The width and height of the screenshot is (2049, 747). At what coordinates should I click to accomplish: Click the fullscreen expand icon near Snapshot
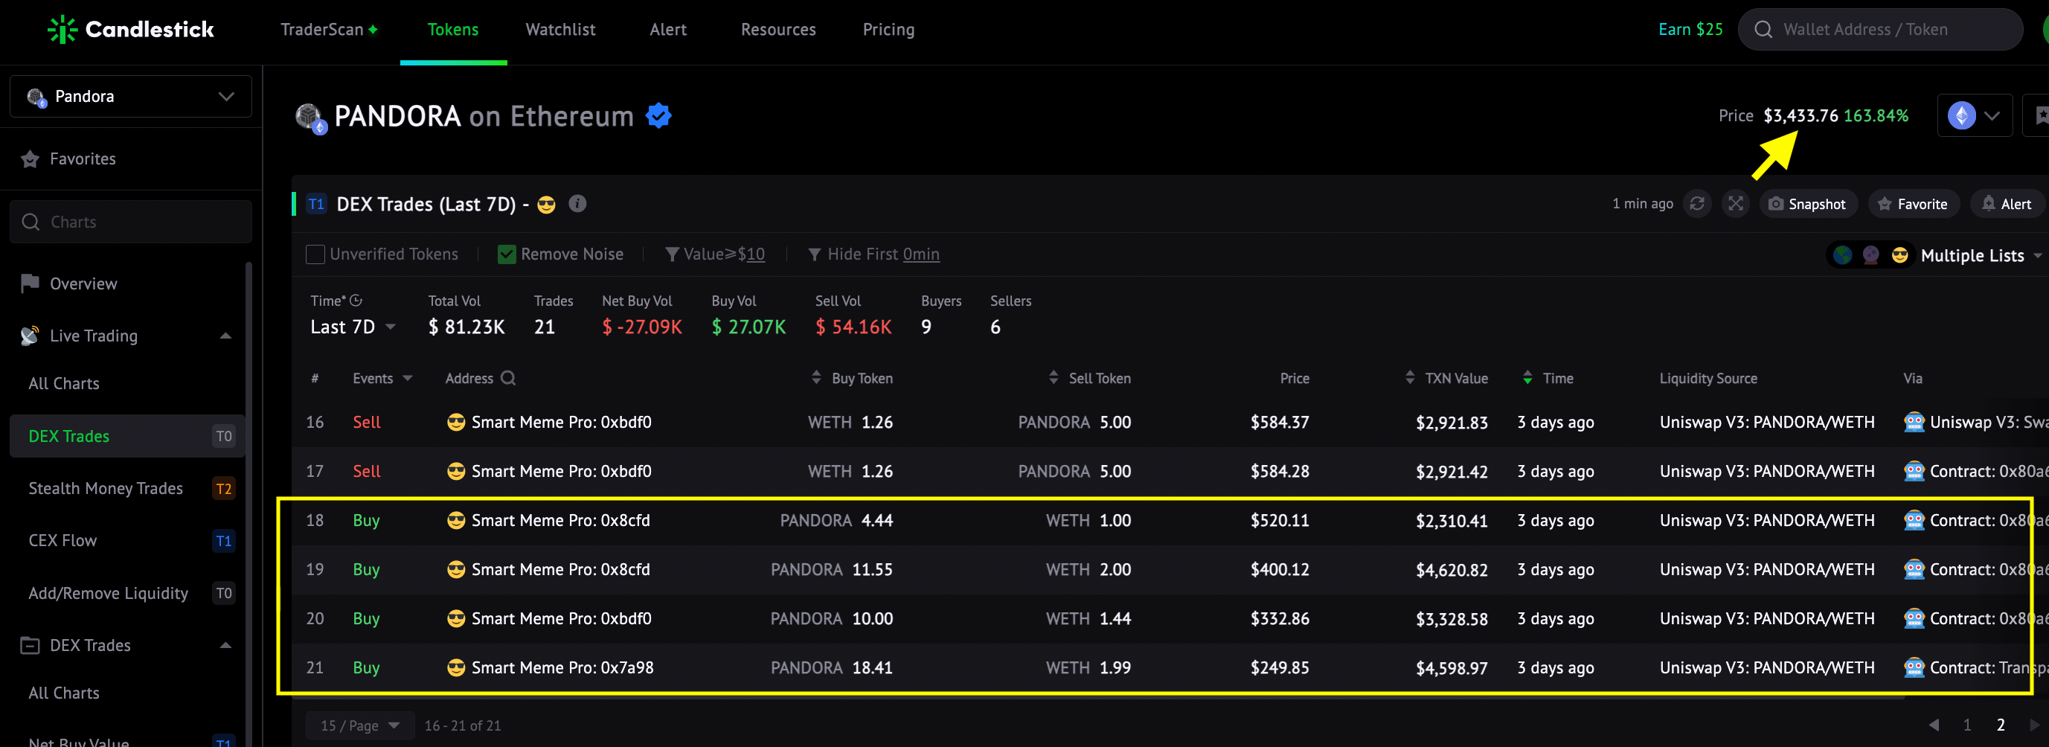click(1736, 204)
